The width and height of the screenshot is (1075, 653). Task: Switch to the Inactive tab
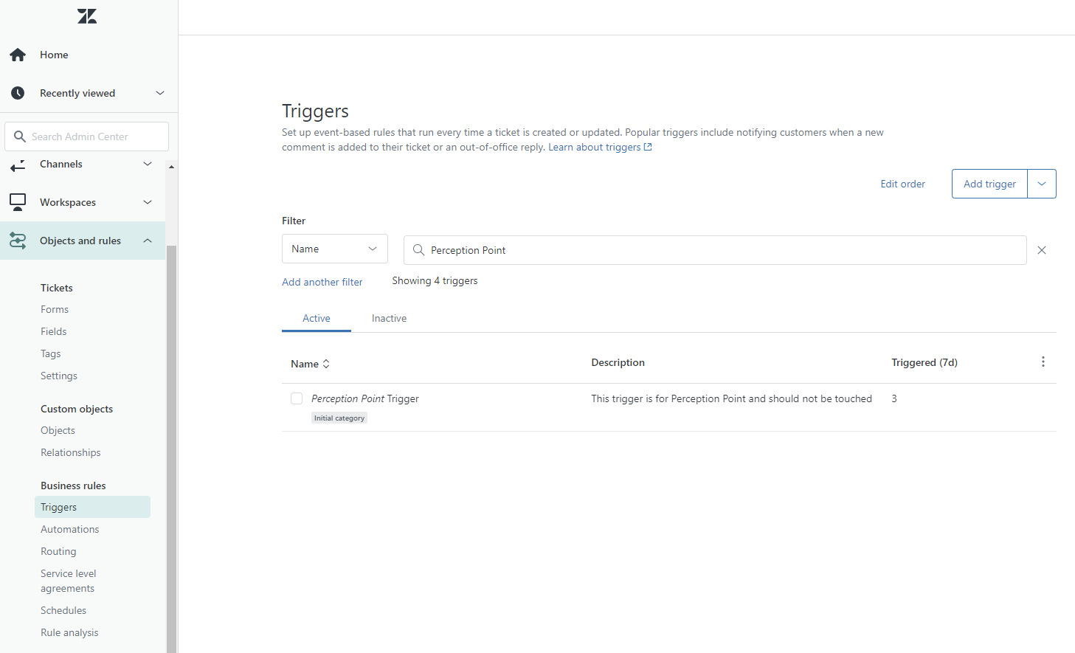point(389,318)
